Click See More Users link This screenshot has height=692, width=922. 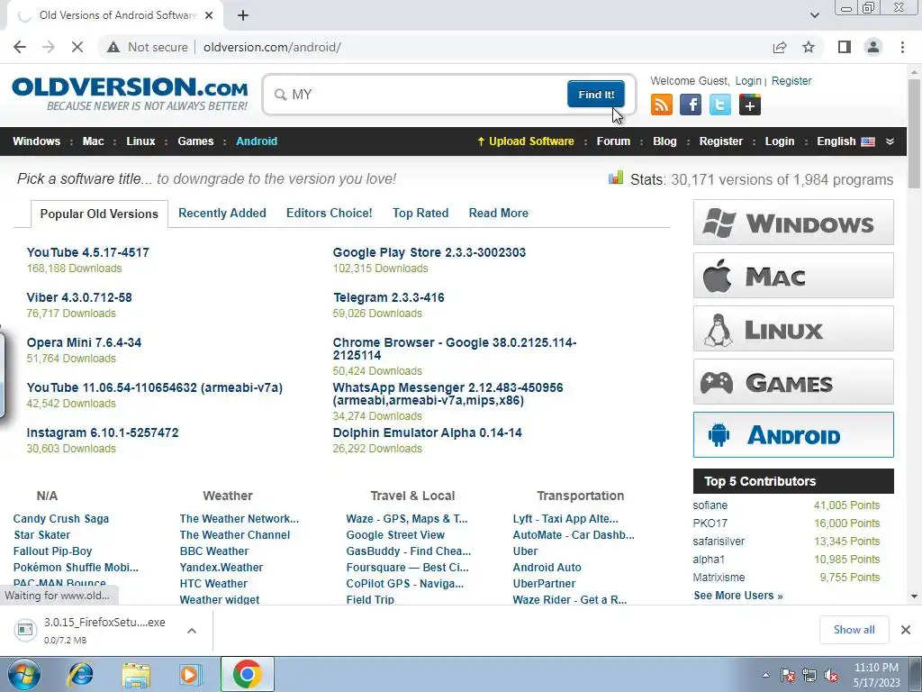tap(738, 596)
